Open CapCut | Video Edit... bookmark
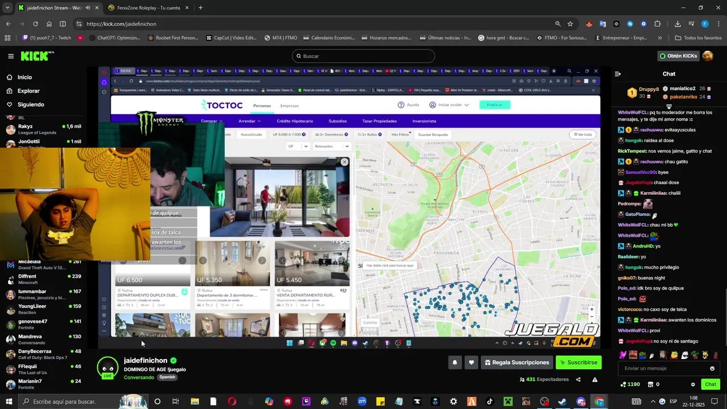Screen dimensions: 727x409 [x=231, y=38]
